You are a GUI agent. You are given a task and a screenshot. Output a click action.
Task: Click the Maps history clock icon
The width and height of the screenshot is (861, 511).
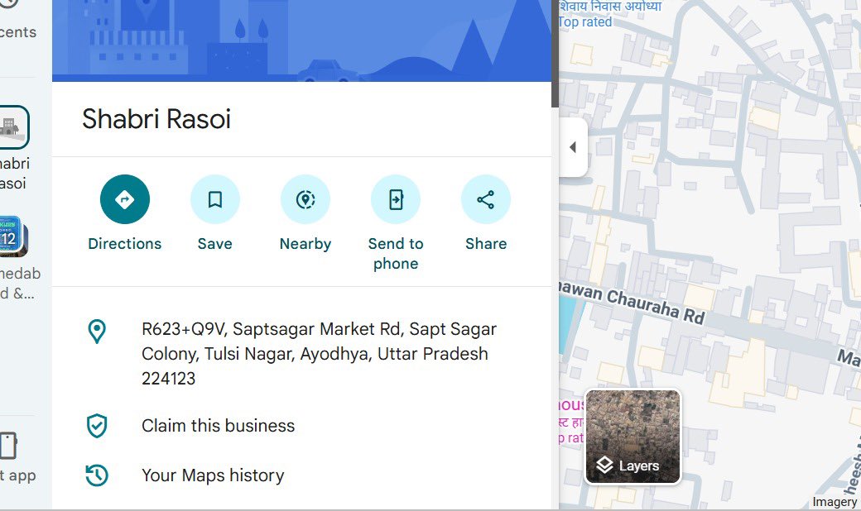coord(97,475)
